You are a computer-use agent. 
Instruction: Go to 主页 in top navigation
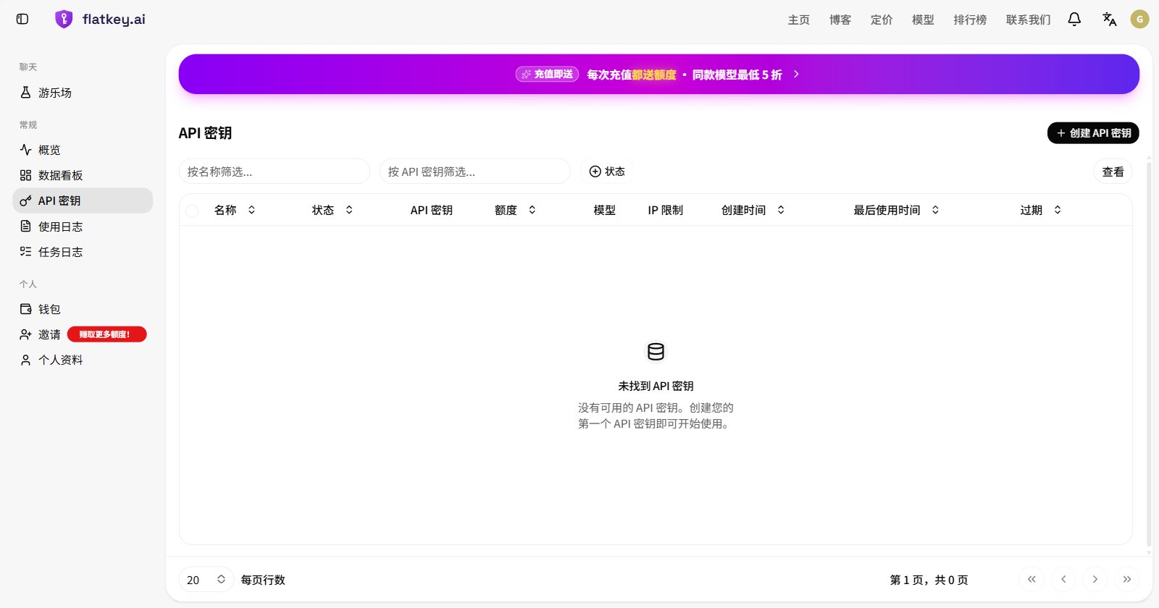799,20
